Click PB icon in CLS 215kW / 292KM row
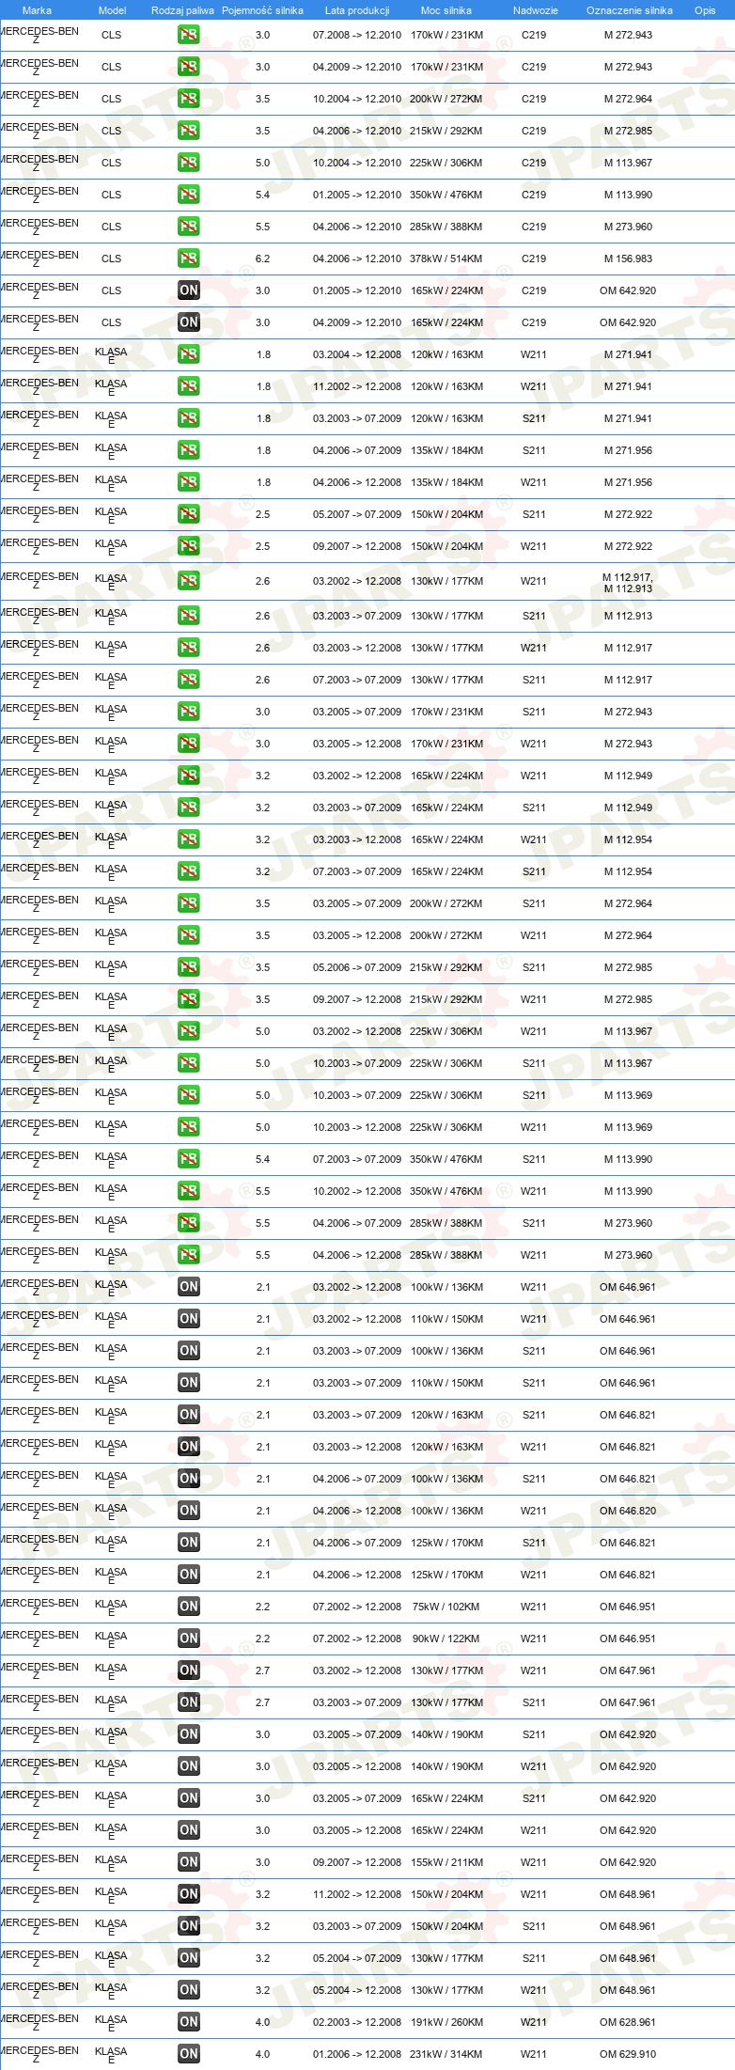Image resolution: width=735 pixels, height=2070 pixels. pyautogui.click(x=189, y=131)
